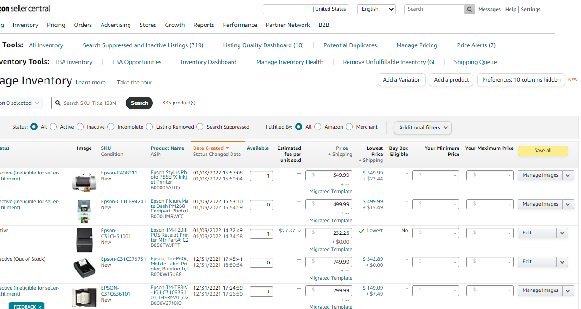581x309 pixels.
Task: Choose Fulfilled By Merchant option
Action: point(349,127)
